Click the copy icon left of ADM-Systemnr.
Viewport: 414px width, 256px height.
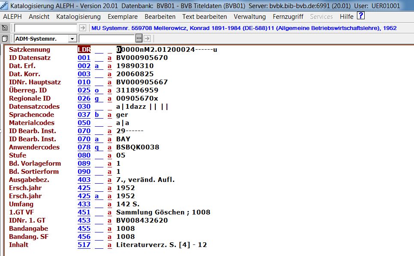click(5, 39)
